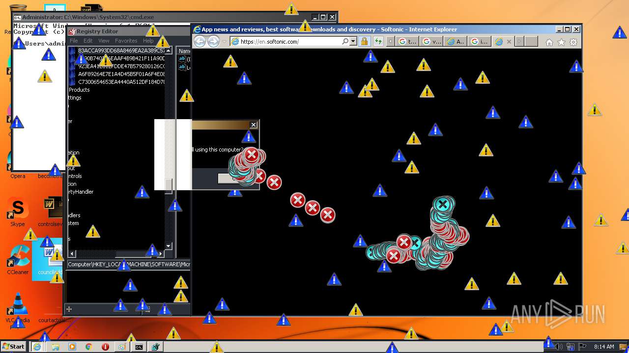Open the CCleaner desktop shortcut
The width and height of the screenshot is (629, 353).
tap(18, 260)
